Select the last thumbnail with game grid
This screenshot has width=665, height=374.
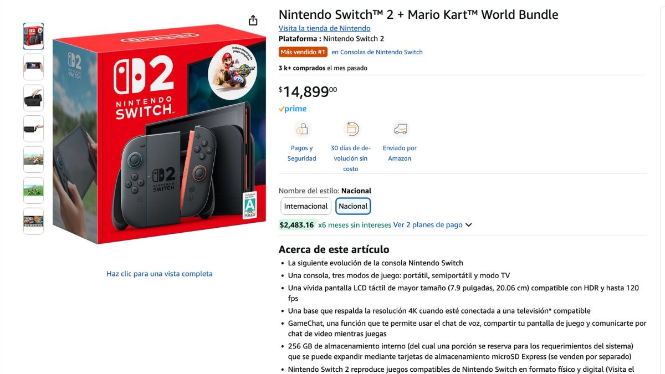click(33, 221)
